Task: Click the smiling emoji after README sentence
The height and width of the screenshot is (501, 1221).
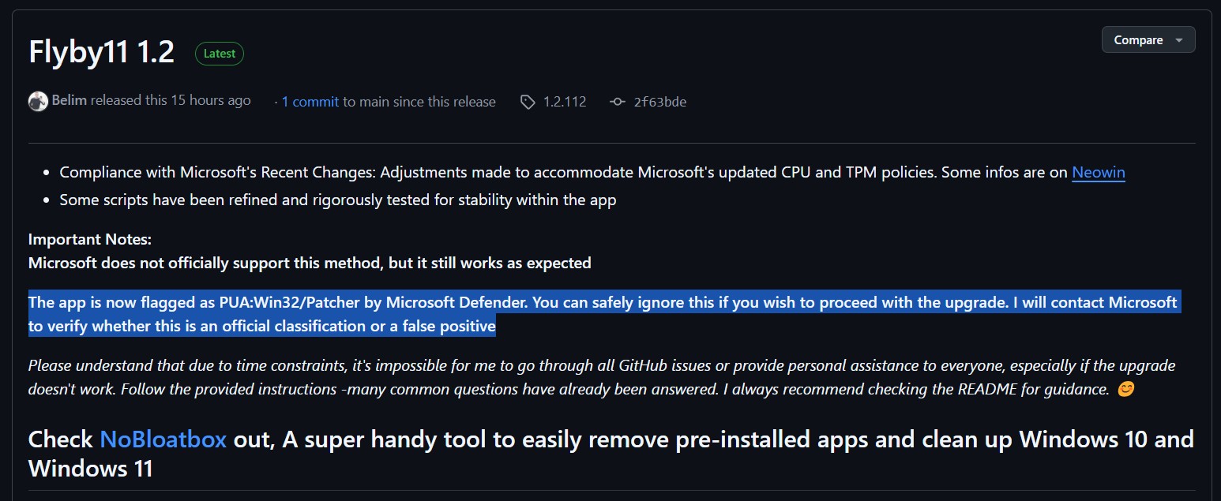Action: point(1125,389)
